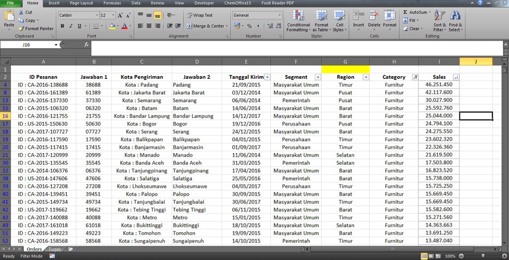Click the Delete cells button
The image size is (509, 260).
tap(374, 21)
